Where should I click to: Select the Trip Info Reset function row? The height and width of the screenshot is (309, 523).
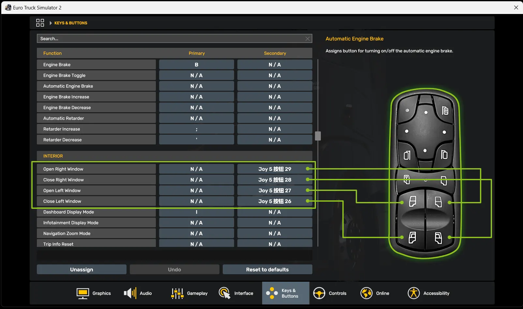click(96, 243)
